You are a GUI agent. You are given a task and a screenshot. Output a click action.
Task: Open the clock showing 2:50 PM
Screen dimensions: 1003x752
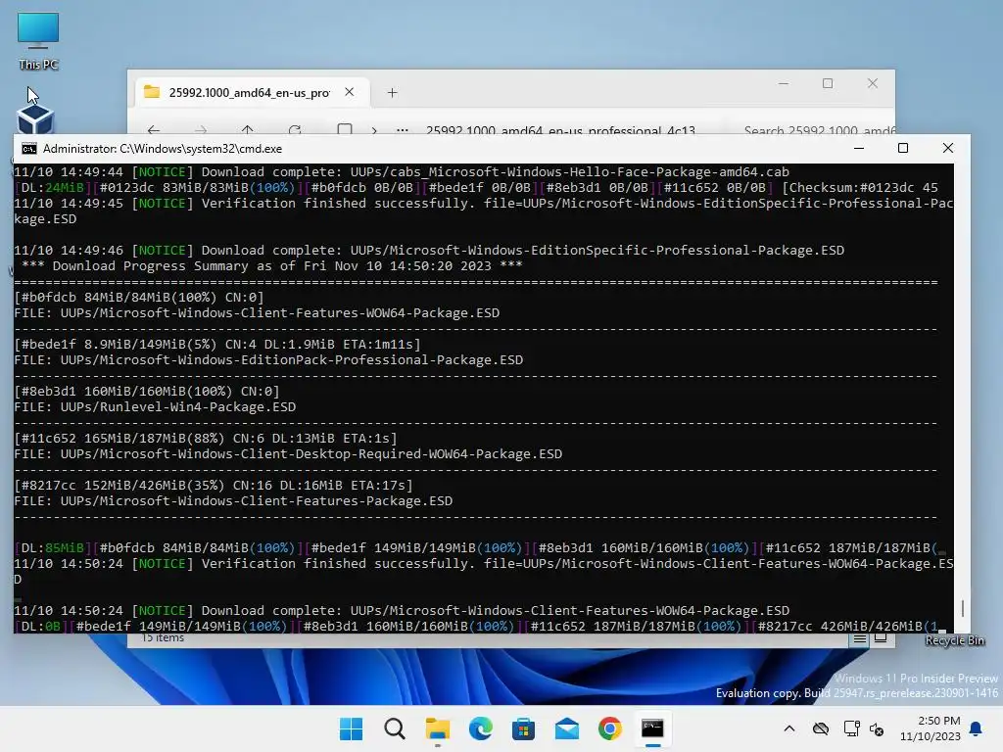[931, 728]
